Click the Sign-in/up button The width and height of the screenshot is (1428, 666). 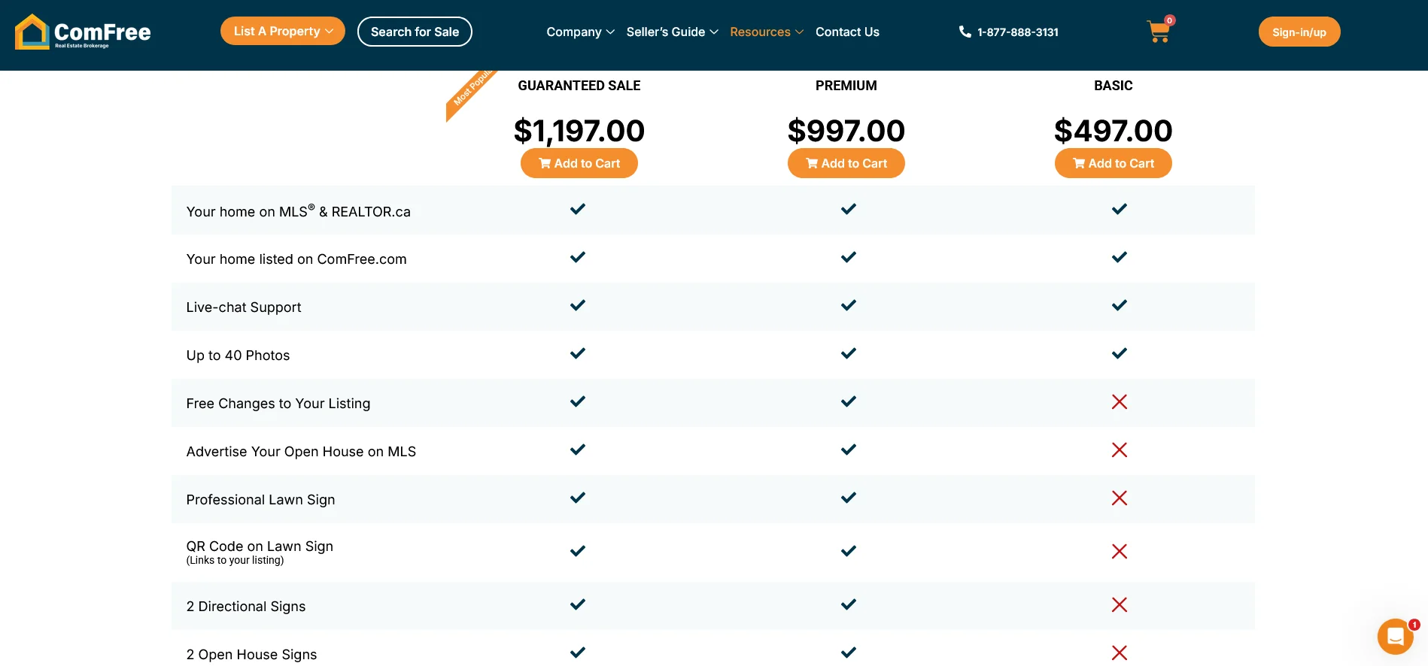pyautogui.click(x=1299, y=32)
